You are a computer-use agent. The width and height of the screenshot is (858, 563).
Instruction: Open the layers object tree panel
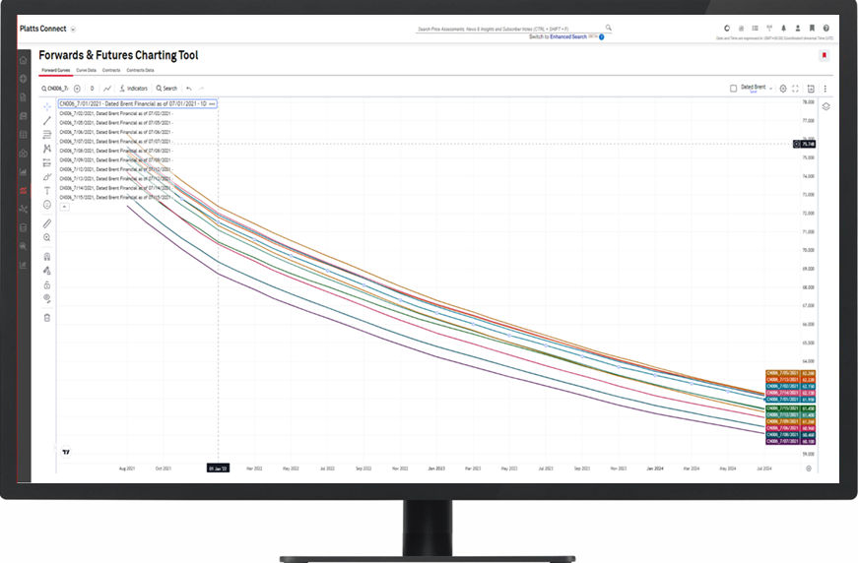tap(825, 105)
